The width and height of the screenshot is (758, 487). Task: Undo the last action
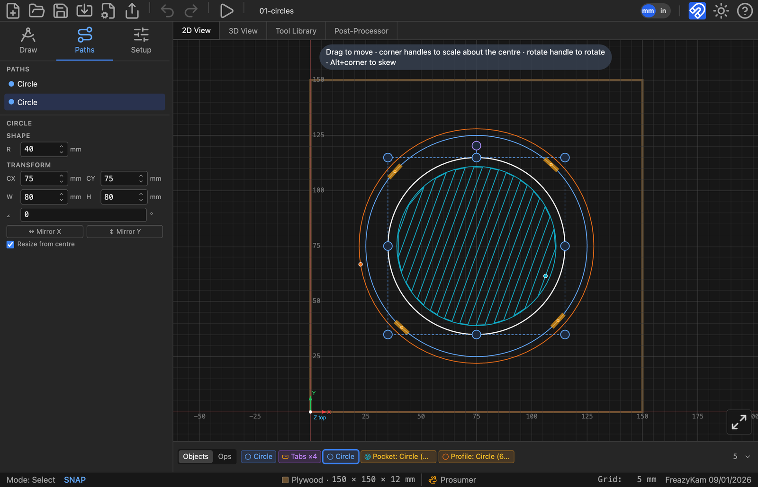pos(167,10)
